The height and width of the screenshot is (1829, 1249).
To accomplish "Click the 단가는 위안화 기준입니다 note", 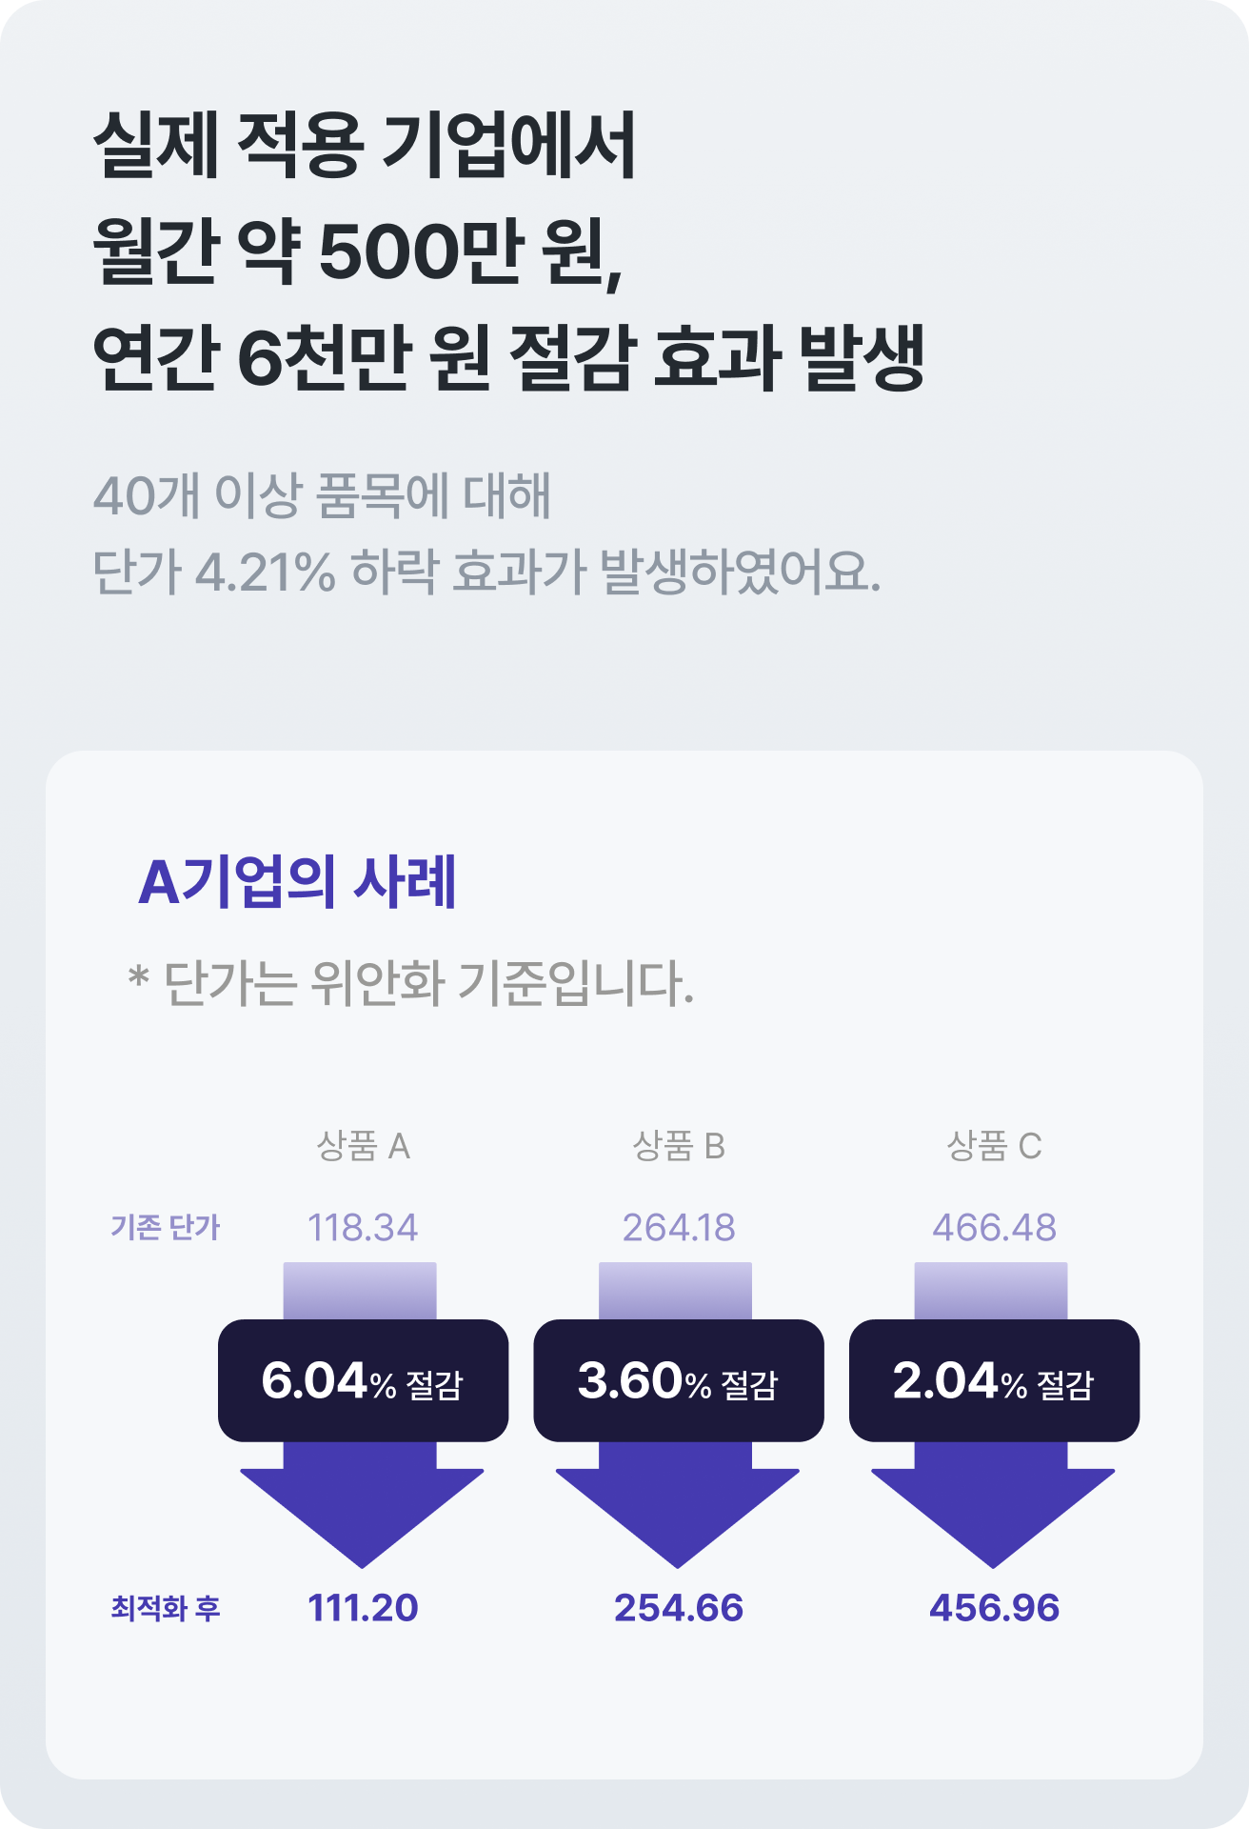I will click(x=410, y=983).
